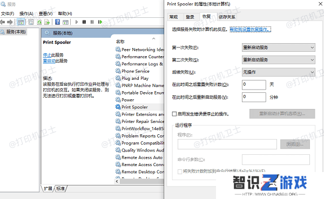Close the Print Spooler properties dialog
Viewport: 324px width, 199px height.
click(320, 4)
